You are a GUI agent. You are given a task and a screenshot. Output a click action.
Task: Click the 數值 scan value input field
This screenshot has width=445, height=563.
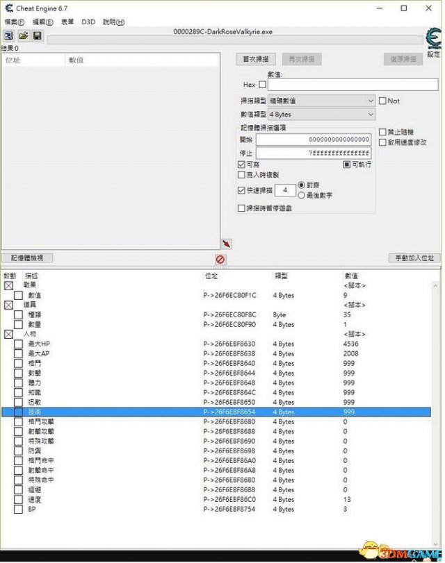(x=353, y=85)
